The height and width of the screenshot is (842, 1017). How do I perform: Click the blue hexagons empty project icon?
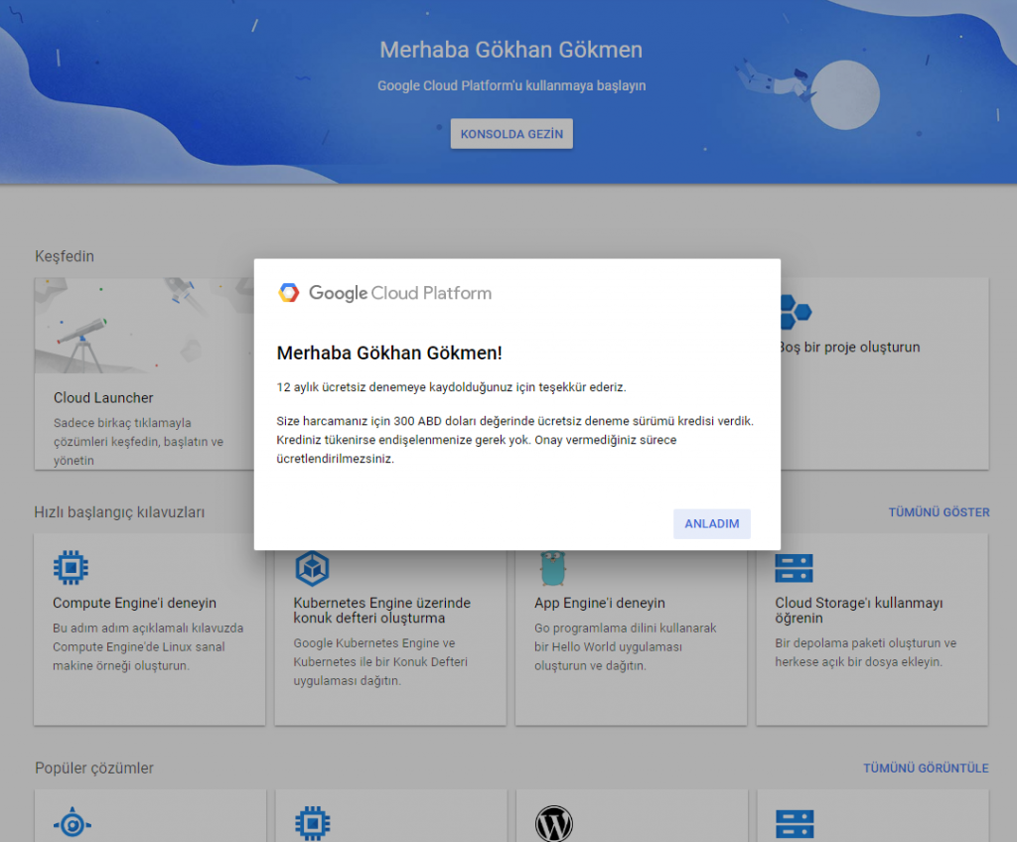point(796,312)
